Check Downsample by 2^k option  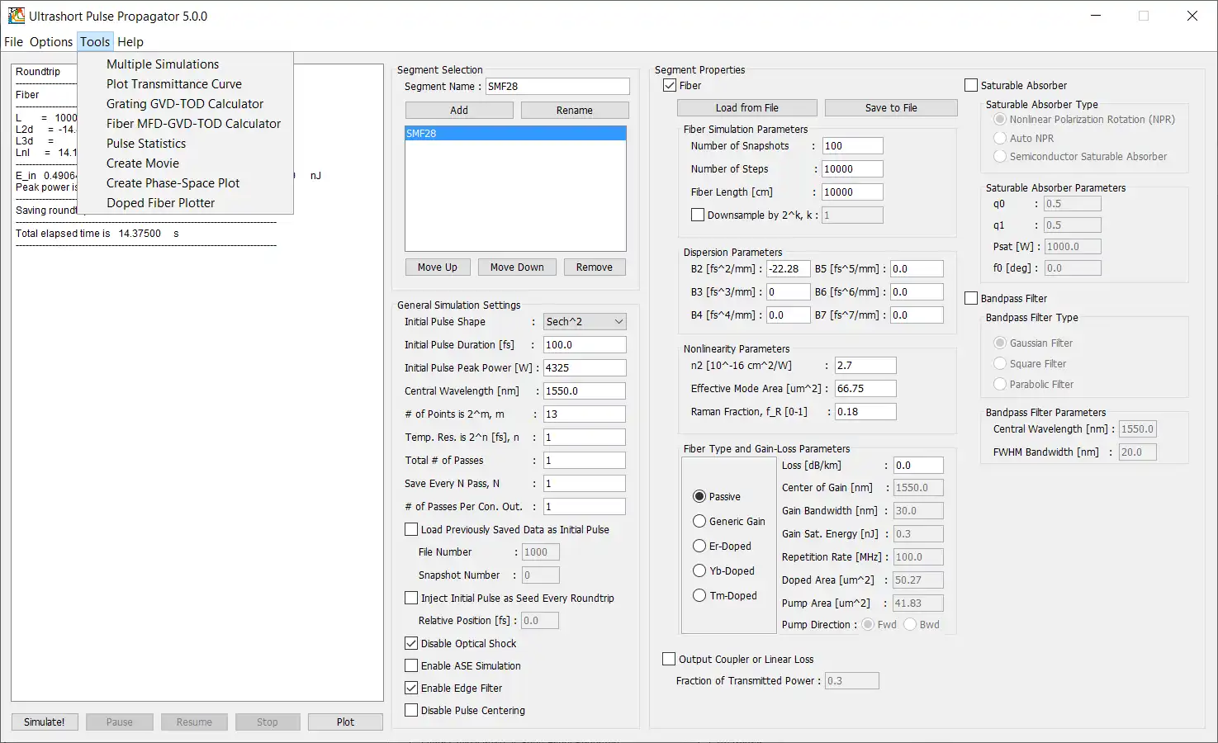tap(698, 215)
